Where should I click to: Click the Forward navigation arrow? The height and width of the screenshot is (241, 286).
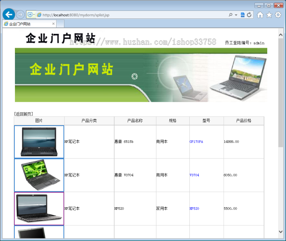coord(20,14)
